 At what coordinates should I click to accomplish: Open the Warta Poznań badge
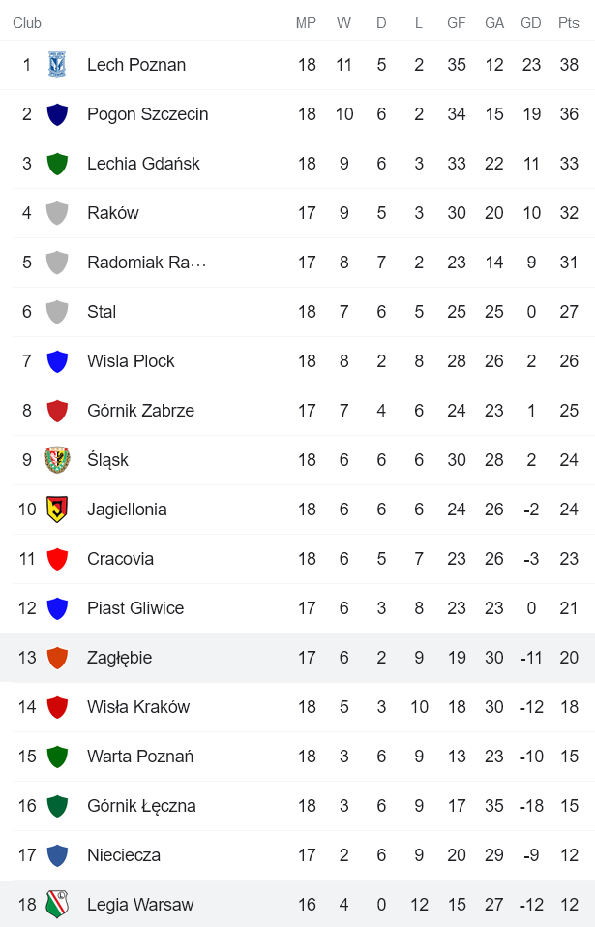coord(57,757)
